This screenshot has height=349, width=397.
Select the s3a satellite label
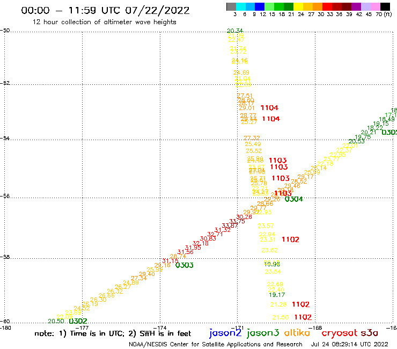coord(370,333)
